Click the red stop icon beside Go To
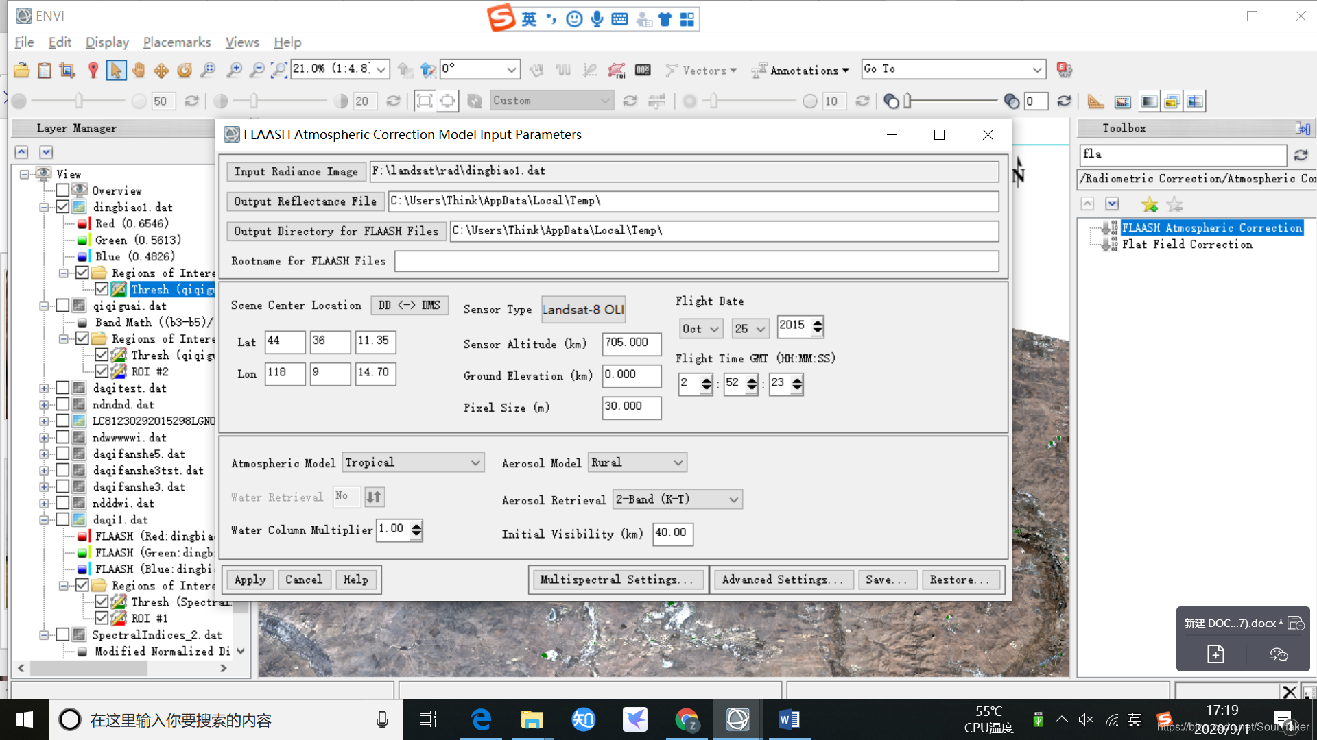The image size is (1317, 740). [1064, 69]
